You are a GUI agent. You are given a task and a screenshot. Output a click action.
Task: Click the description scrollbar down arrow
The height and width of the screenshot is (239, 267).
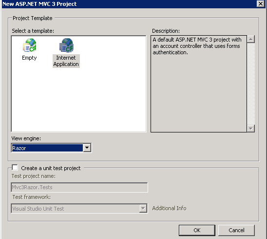(x=251, y=129)
